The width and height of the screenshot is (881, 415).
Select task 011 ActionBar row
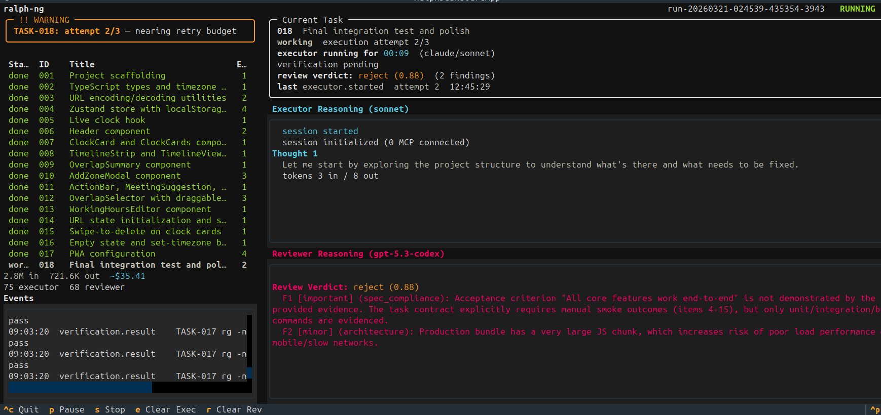(128, 187)
